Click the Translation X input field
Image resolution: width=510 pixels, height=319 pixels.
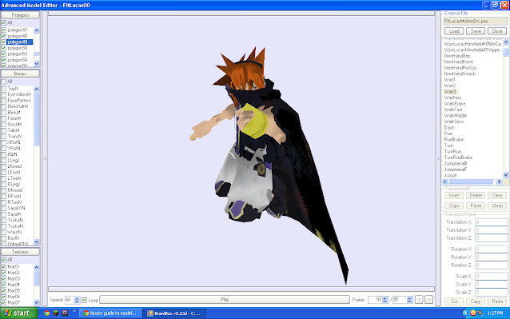(x=491, y=222)
